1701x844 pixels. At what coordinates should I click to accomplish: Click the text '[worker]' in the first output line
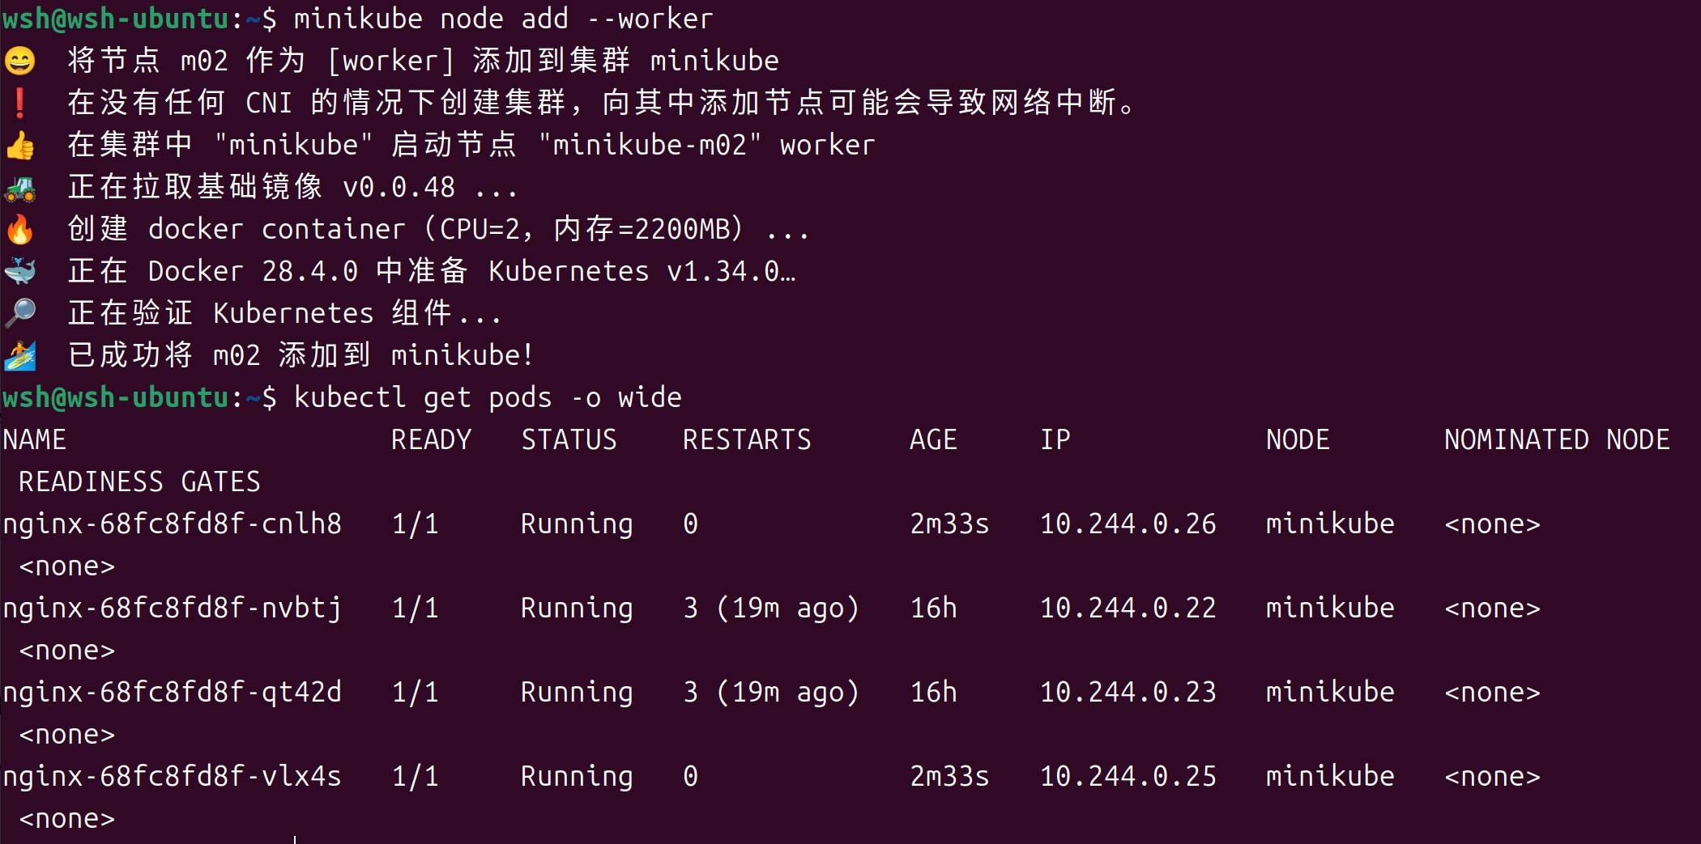click(390, 61)
